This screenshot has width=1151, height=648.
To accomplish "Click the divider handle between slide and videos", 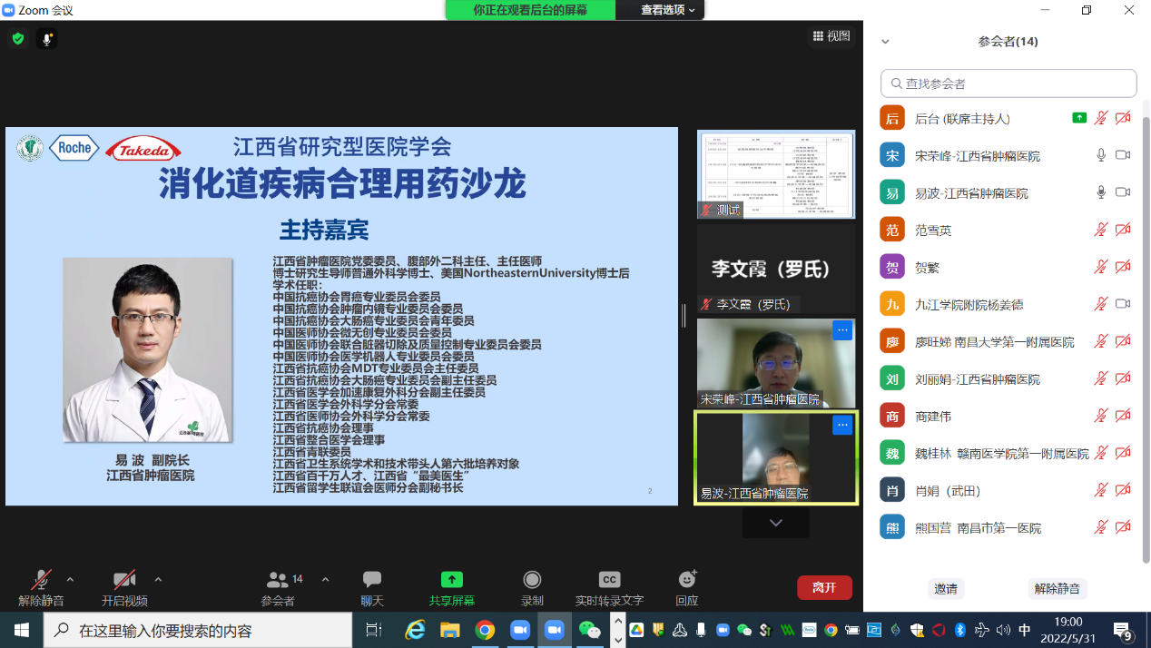I will click(685, 315).
